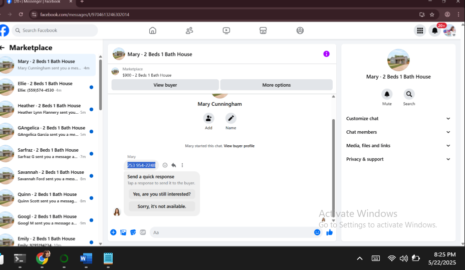Send a thumbs up like
Image resolution: width=465 pixels, height=270 pixels.
(x=330, y=232)
